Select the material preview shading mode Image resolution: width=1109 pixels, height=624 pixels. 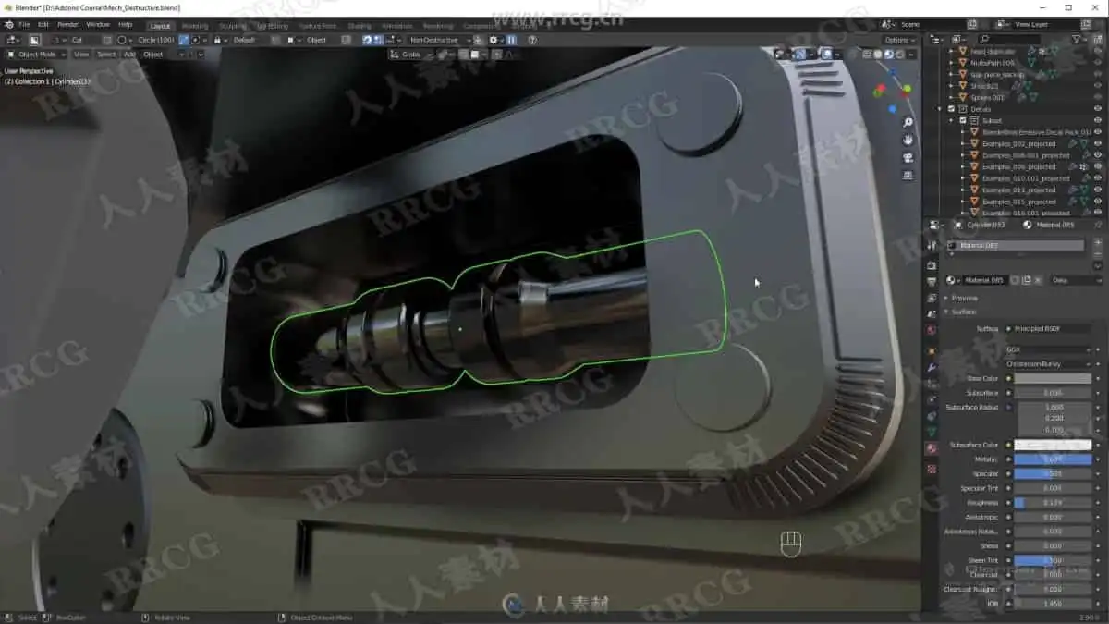coord(888,55)
